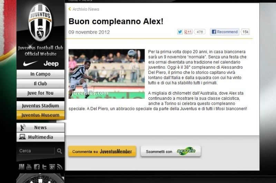276x183 pixels.
Task: Open the In Campo menu
Action: tap(40, 74)
